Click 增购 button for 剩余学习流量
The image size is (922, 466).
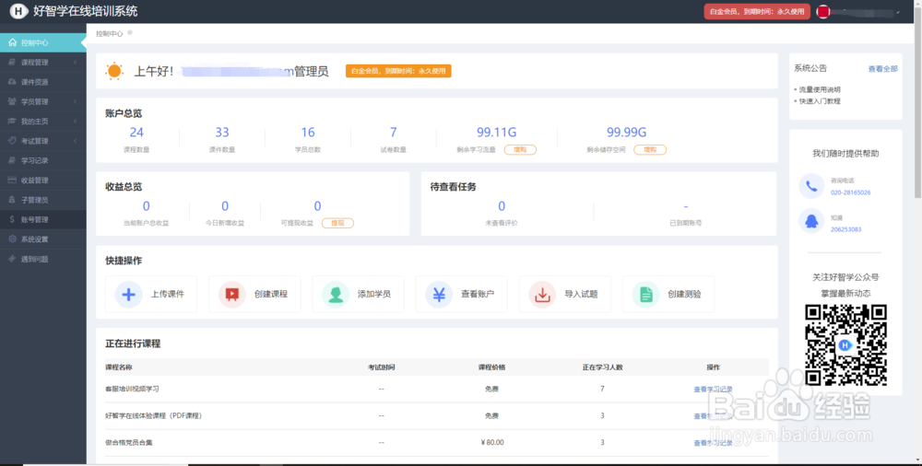click(x=520, y=150)
